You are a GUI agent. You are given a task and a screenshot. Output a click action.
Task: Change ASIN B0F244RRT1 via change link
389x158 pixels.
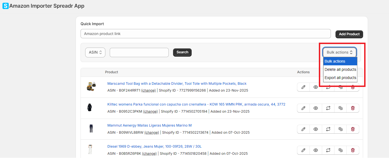pyautogui.click(x=148, y=90)
